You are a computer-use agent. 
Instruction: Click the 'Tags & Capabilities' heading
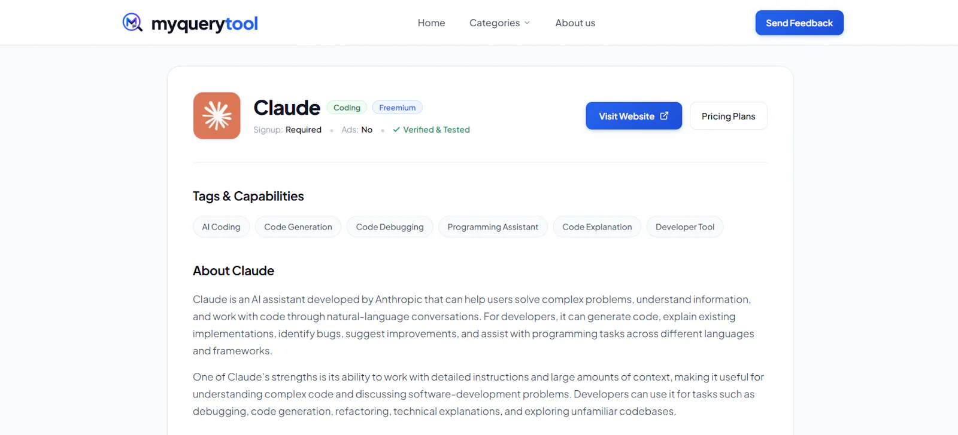248,196
